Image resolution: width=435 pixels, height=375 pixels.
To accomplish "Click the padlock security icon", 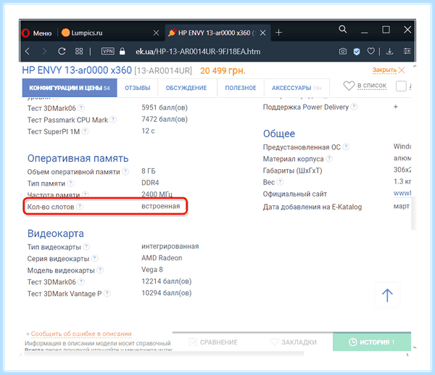I will (x=122, y=51).
